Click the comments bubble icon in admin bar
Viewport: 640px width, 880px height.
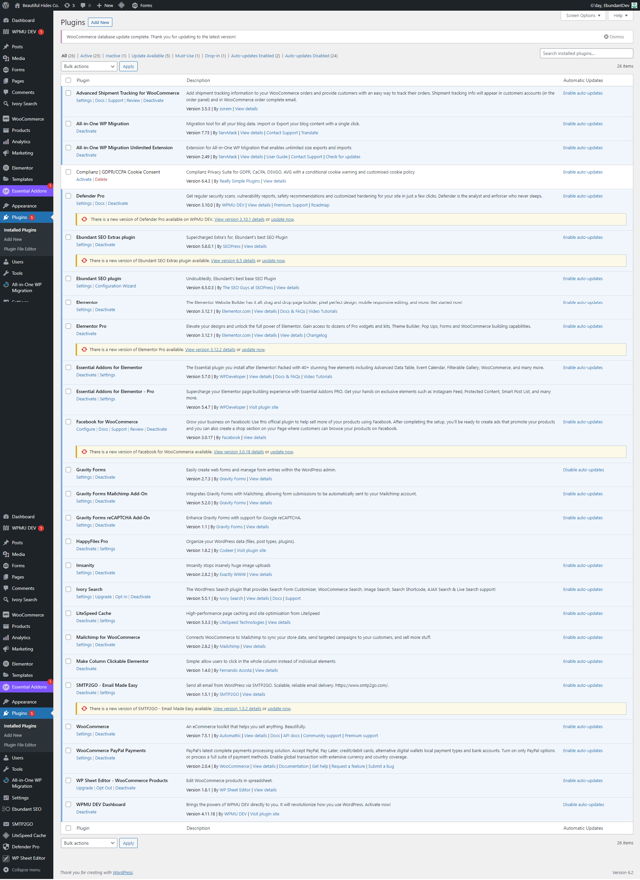(83, 5)
